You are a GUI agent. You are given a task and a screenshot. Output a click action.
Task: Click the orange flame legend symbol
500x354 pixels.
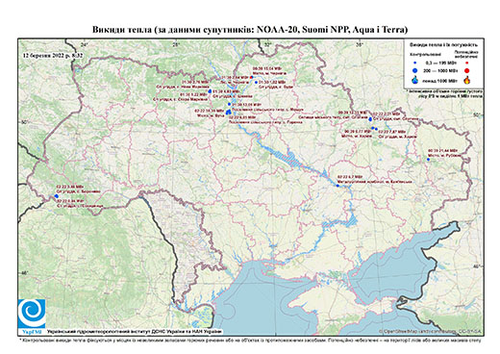(467, 80)
